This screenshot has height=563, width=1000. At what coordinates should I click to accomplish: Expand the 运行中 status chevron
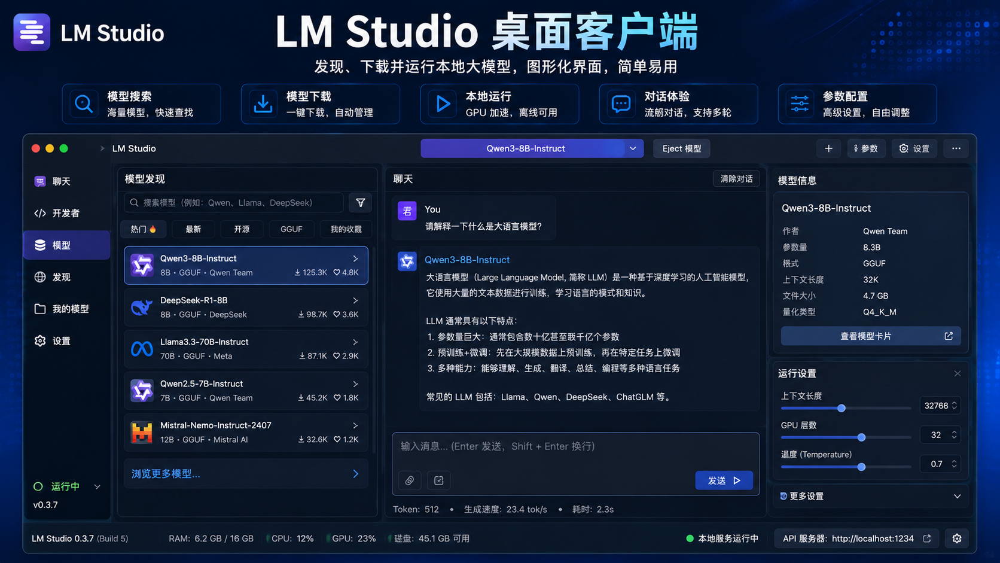[x=97, y=487]
